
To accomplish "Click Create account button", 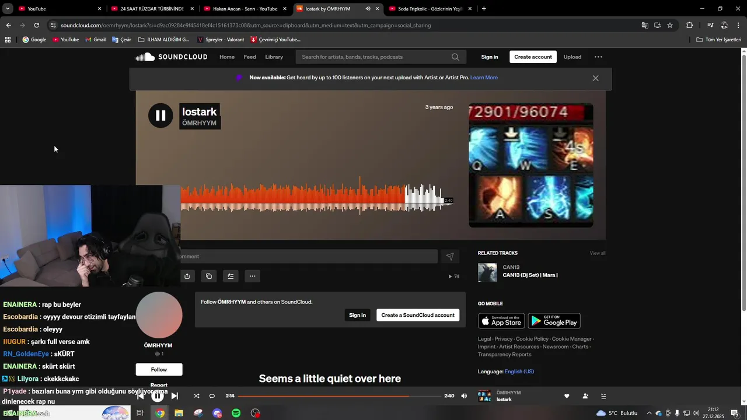I will click(533, 57).
